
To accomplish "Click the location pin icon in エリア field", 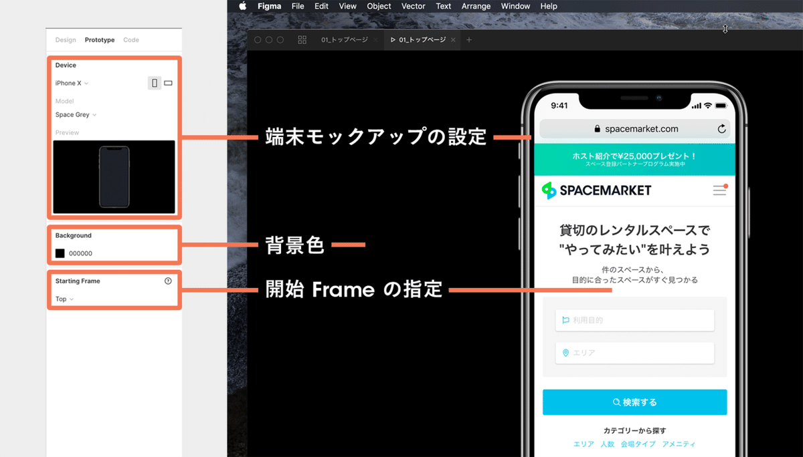I will 565,353.
